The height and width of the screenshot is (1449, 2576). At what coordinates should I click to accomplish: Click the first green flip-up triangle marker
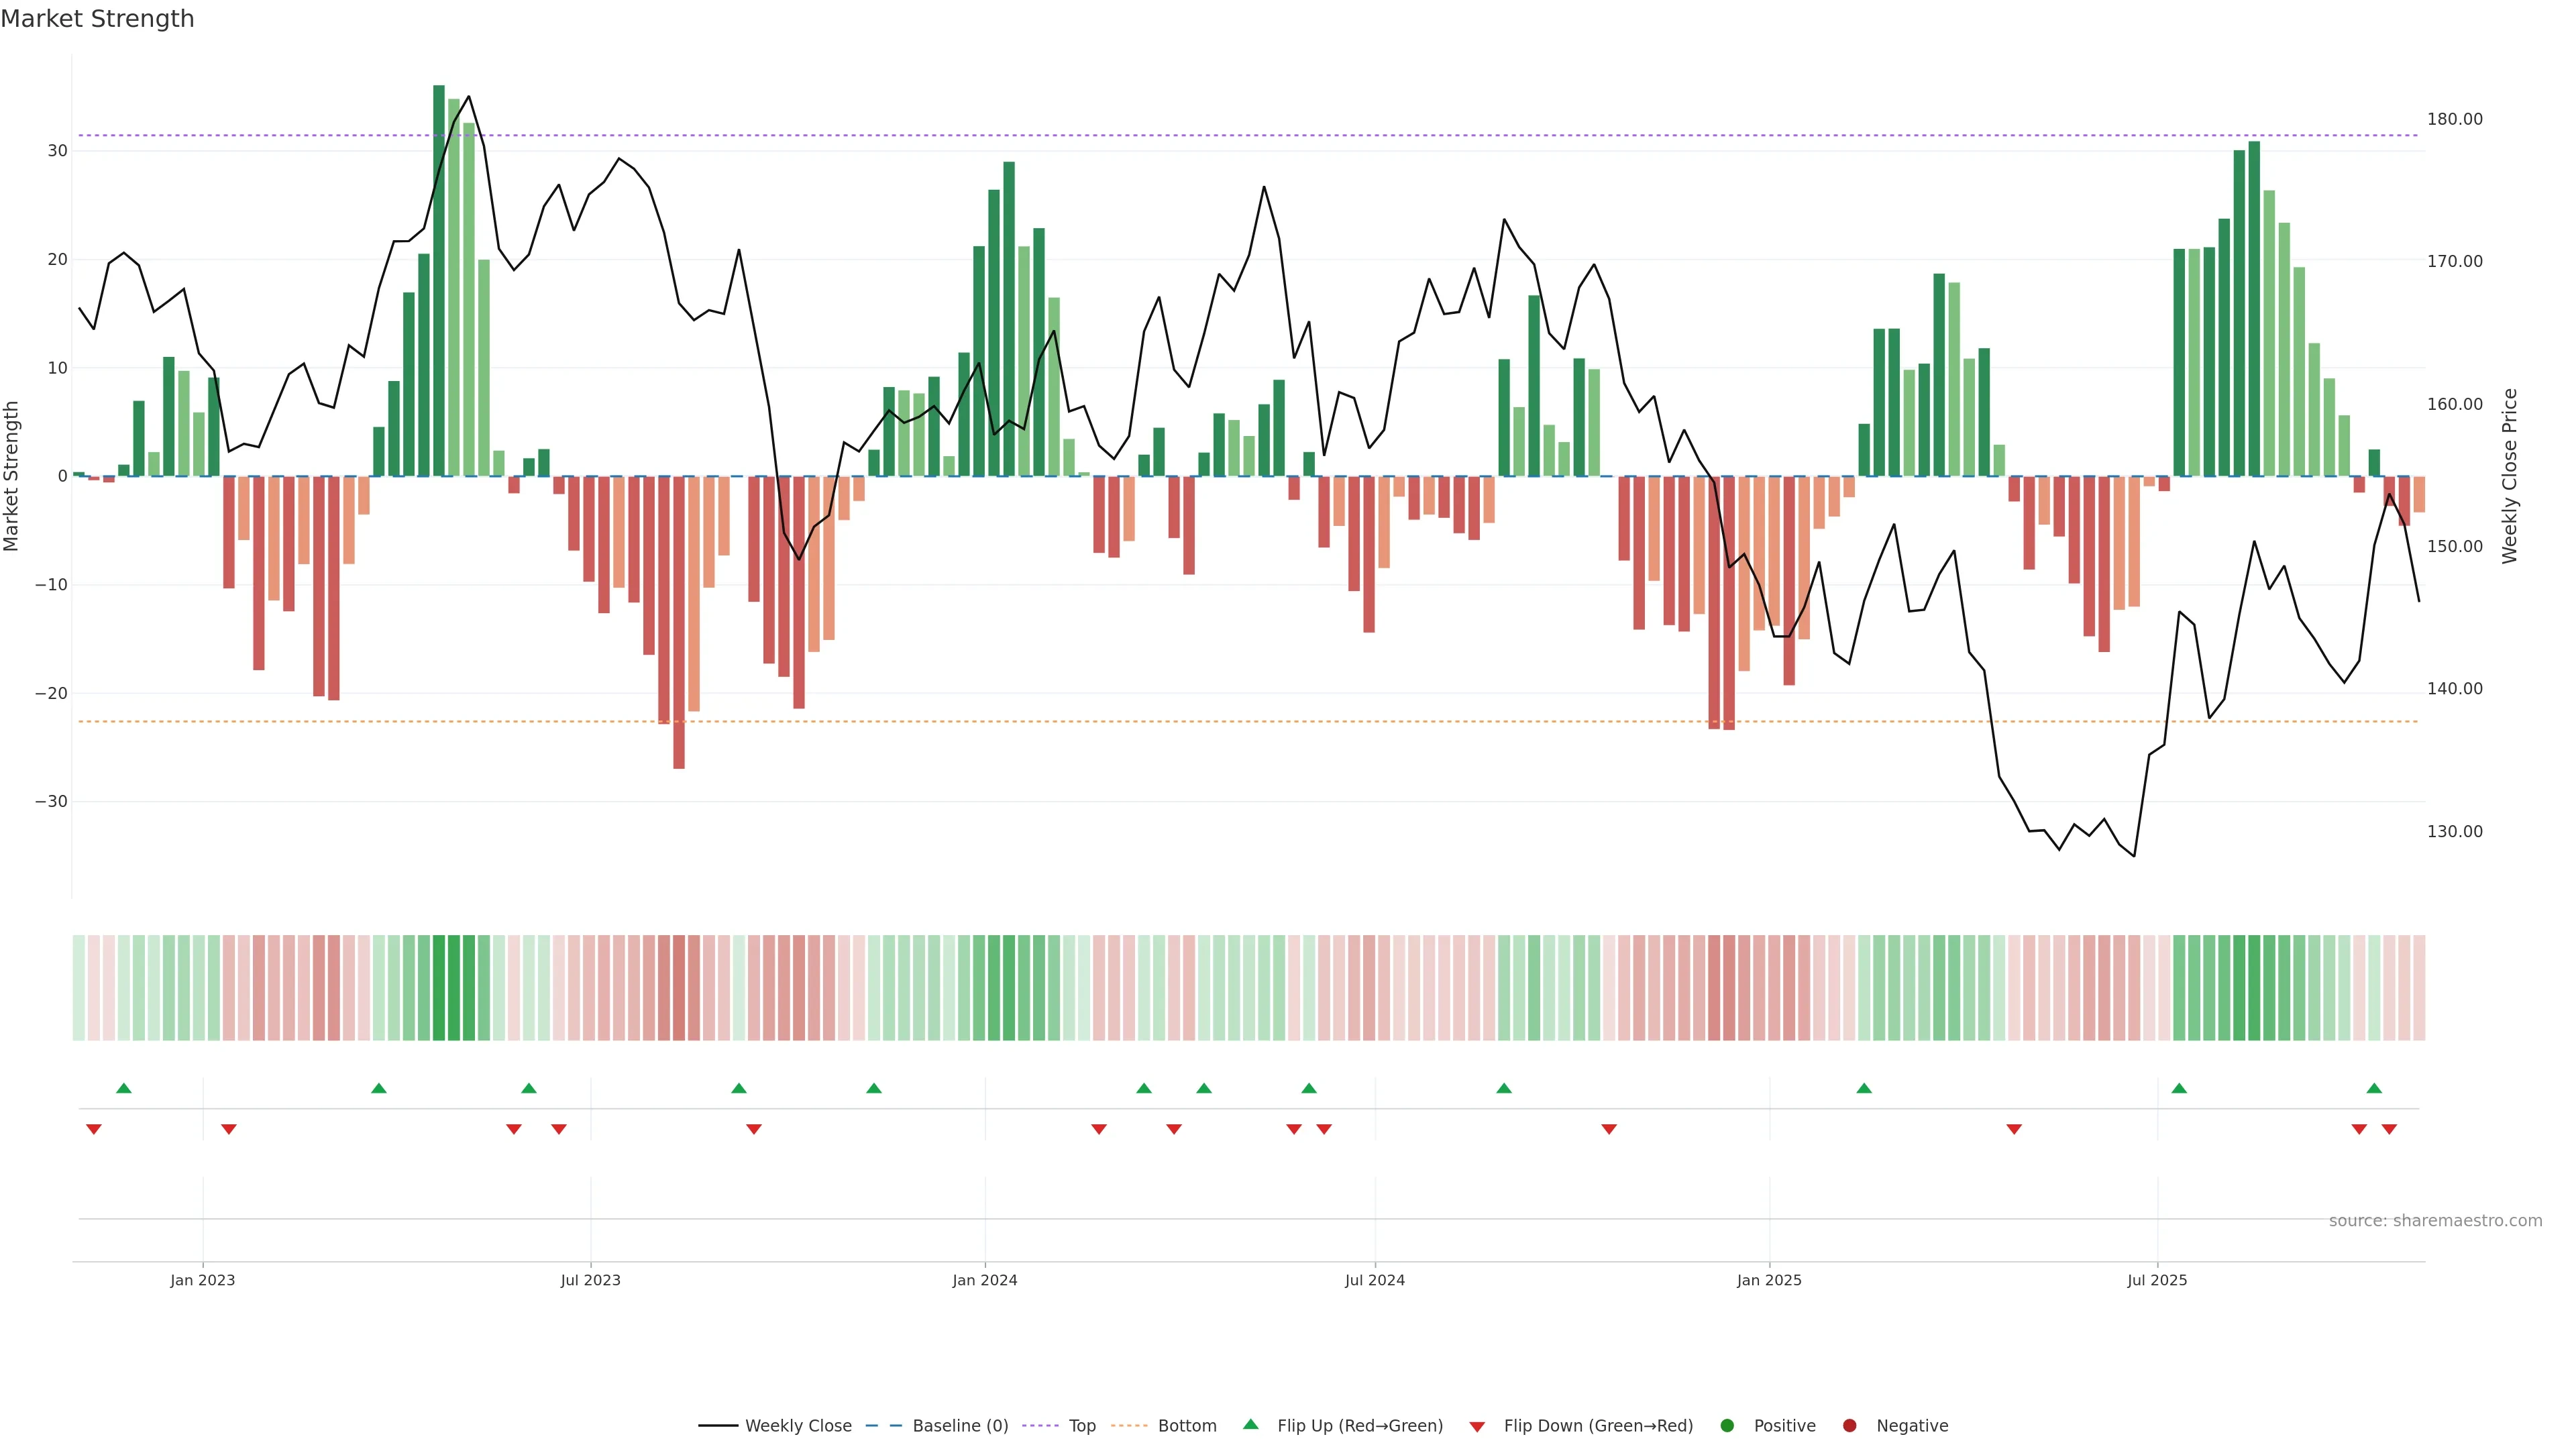tap(124, 1088)
